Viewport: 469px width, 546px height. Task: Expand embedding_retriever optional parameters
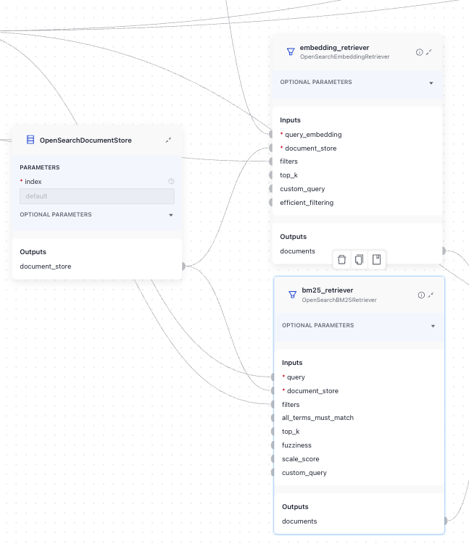click(431, 83)
